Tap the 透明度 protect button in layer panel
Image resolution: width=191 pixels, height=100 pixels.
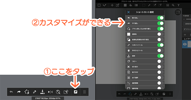click(x=187, y=24)
